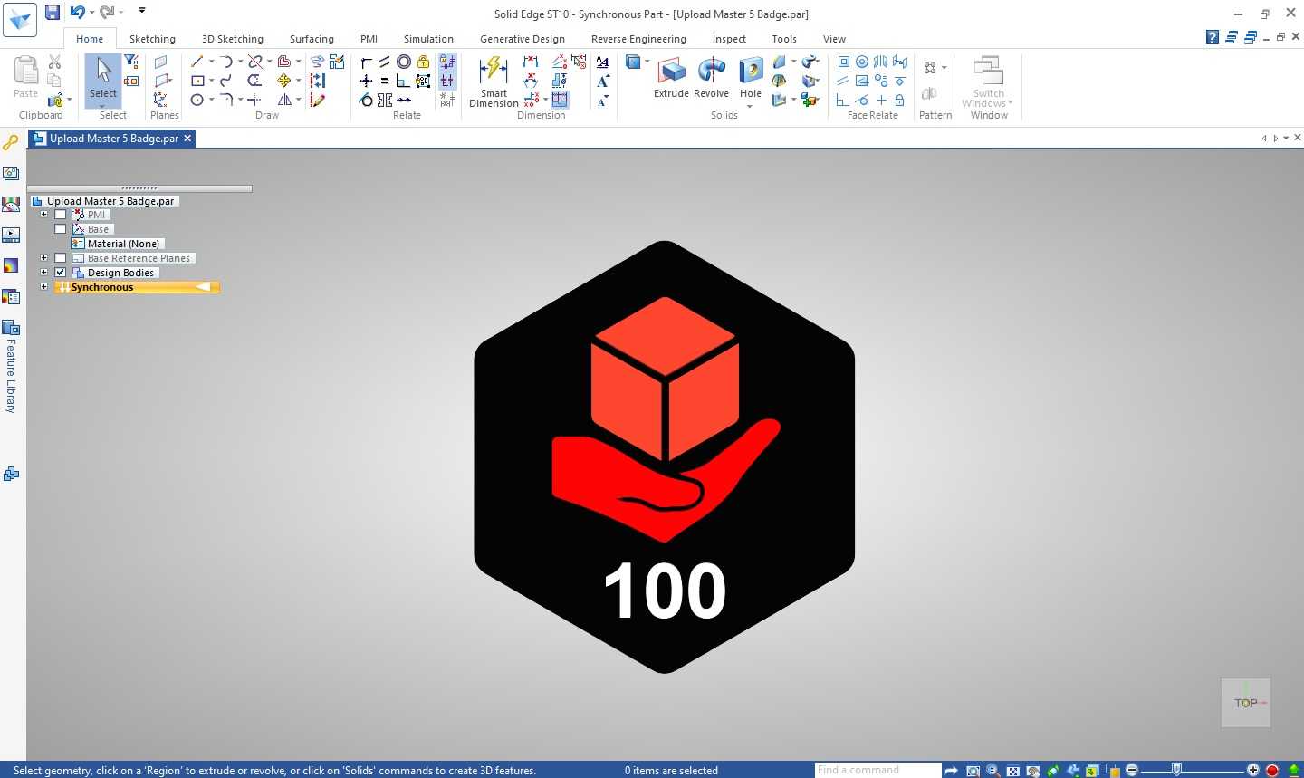
Task: Click the zoom out minus button
Action: [x=1132, y=770]
